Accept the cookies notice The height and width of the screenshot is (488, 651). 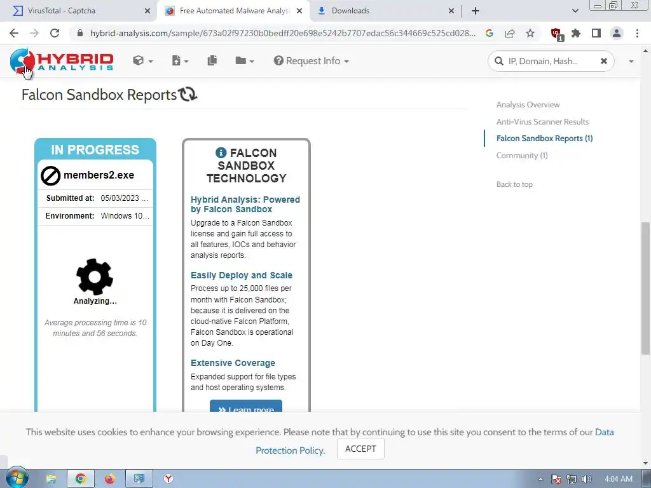pos(360,449)
